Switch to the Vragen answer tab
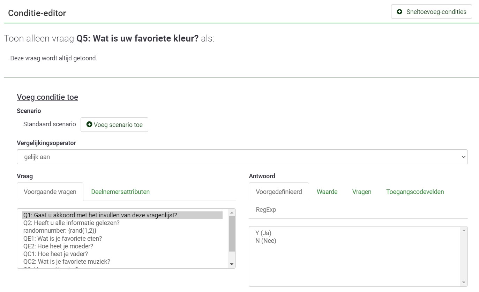The width and height of the screenshot is (479, 292). [x=361, y=192]
